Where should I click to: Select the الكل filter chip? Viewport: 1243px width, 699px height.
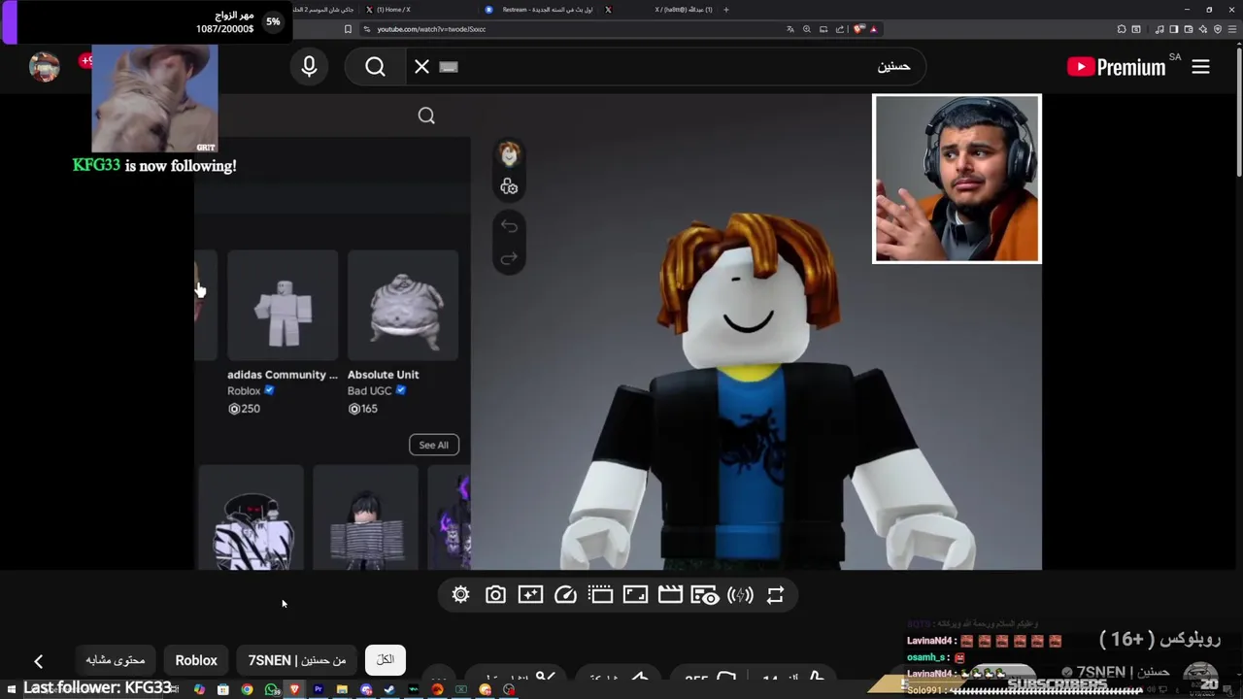(386, 660)
